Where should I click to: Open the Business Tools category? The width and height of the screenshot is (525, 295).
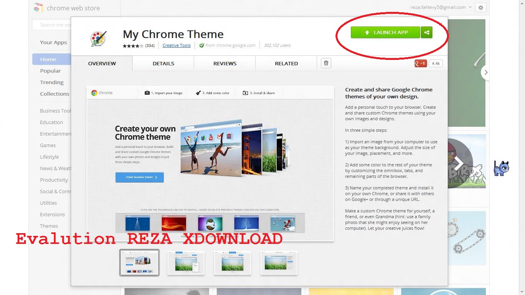pos(56,111)
